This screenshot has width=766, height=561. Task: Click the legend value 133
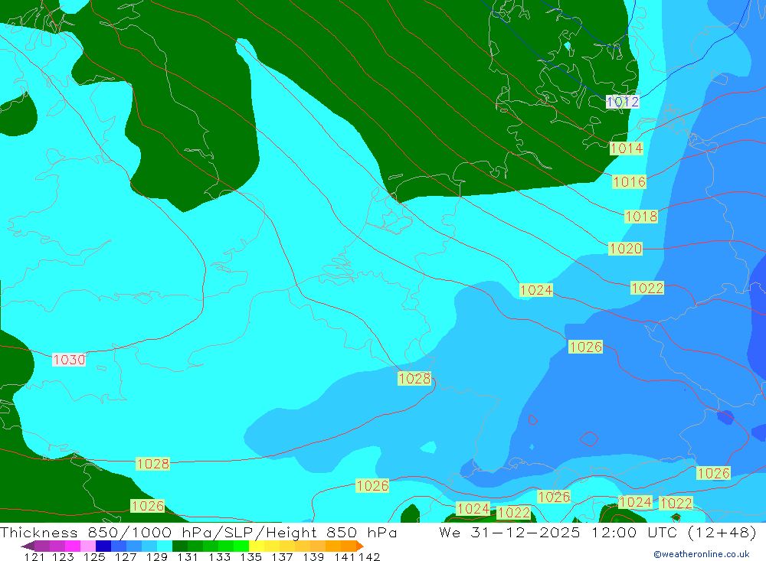[x=219, y=556]
